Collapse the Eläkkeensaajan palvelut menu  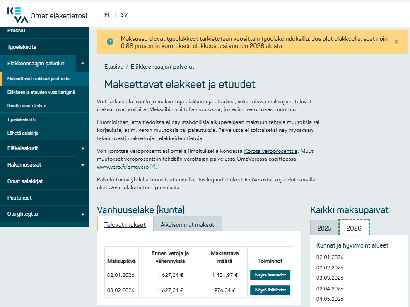(x=83, y=64)
